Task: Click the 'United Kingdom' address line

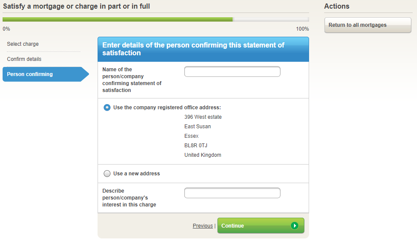Action: point(202,155)
